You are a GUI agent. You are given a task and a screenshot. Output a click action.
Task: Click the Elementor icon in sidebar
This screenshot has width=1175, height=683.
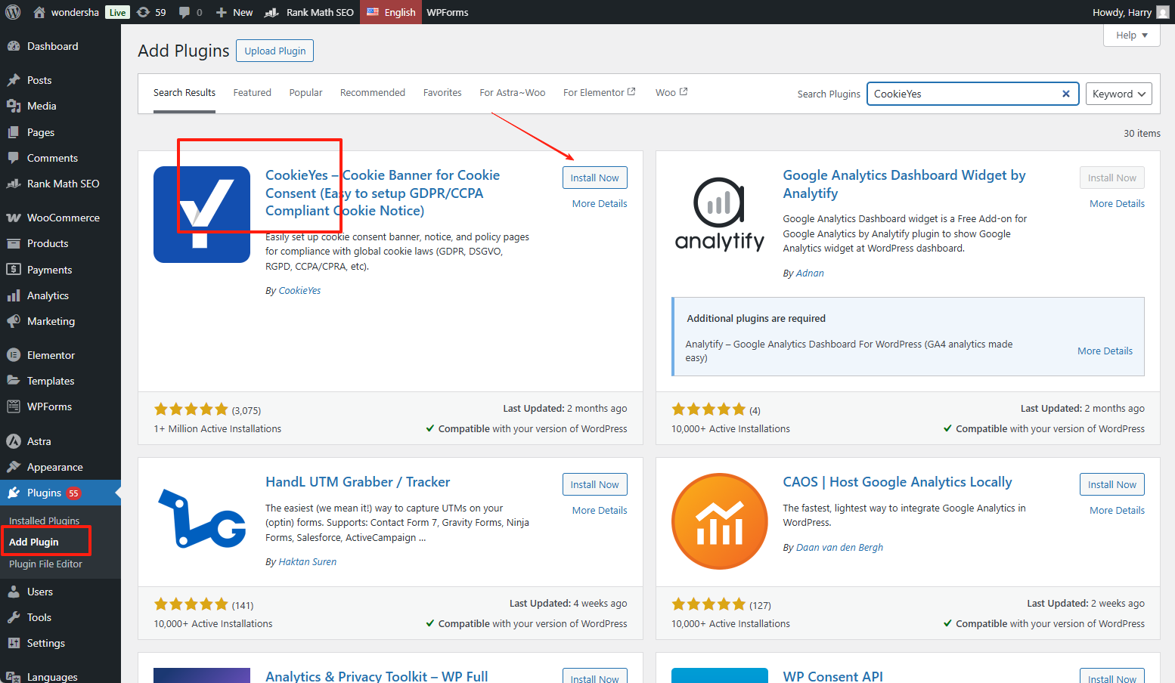pyautogui.click(x=14, y=355)
